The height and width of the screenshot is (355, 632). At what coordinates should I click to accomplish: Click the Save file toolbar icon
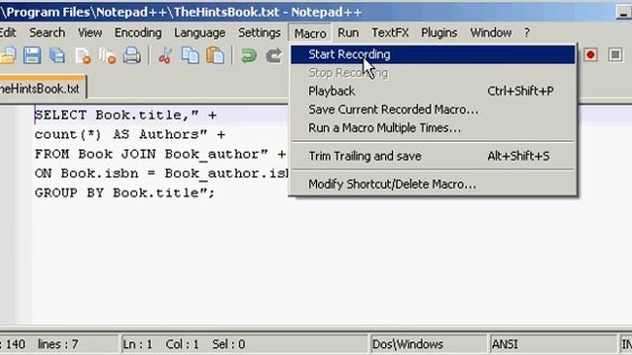[32, 55]
